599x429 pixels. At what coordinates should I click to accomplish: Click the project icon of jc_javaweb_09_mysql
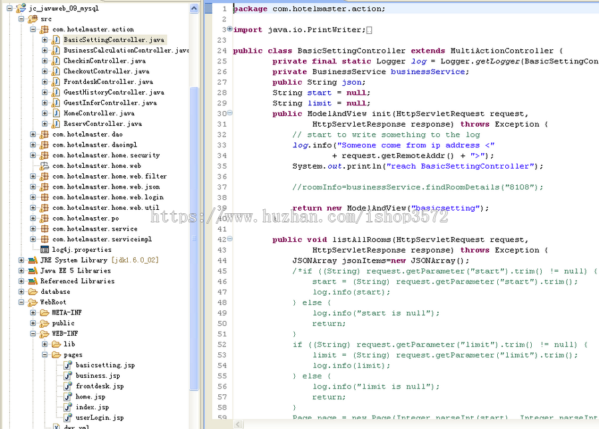tap(21, 8)
